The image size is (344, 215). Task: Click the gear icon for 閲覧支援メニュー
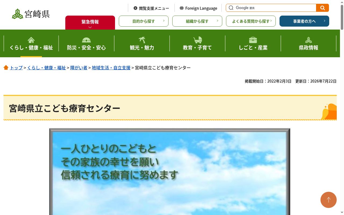point(135,8)
